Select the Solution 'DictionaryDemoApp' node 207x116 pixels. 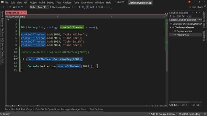click(186, 24)
